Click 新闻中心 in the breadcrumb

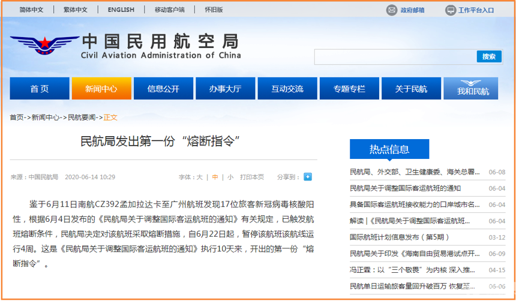46,118
